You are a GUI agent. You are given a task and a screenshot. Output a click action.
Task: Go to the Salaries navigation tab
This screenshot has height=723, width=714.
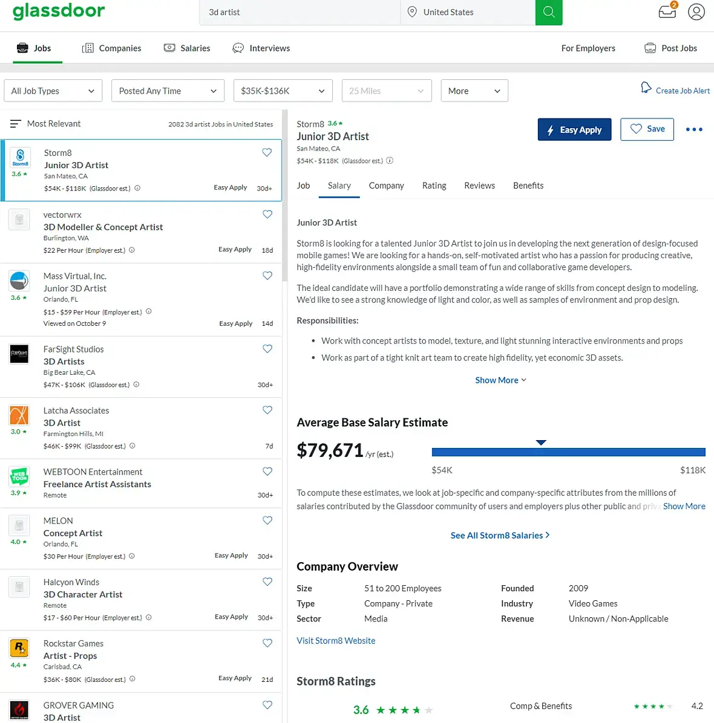187,48
